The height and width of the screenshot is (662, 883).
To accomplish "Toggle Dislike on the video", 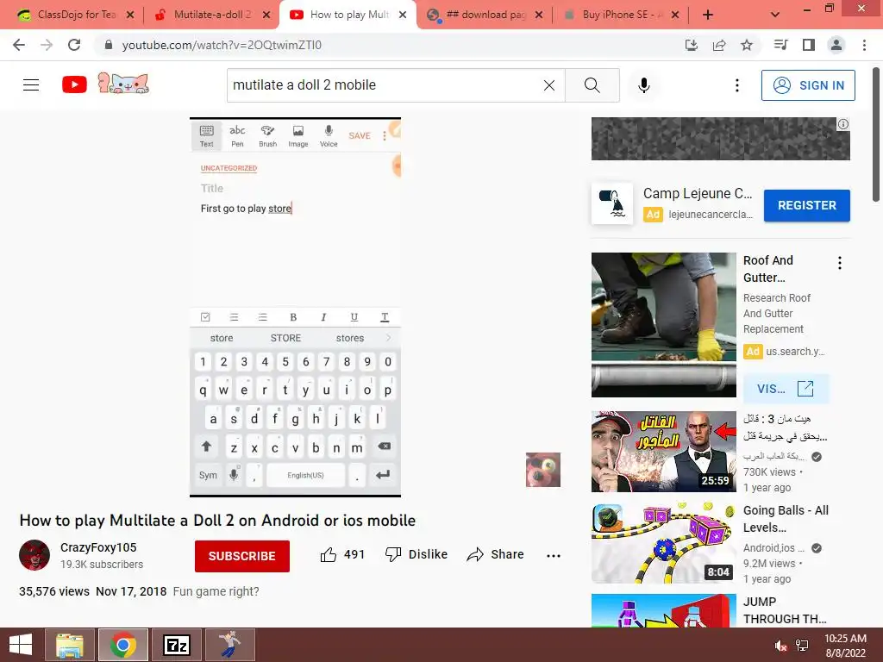I will click(416, 554).
